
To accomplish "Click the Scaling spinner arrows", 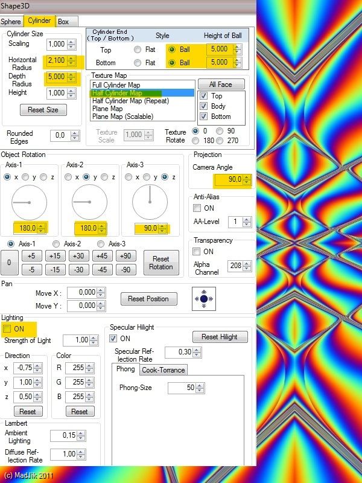I will pyautogui.click(x=71, y=44).
